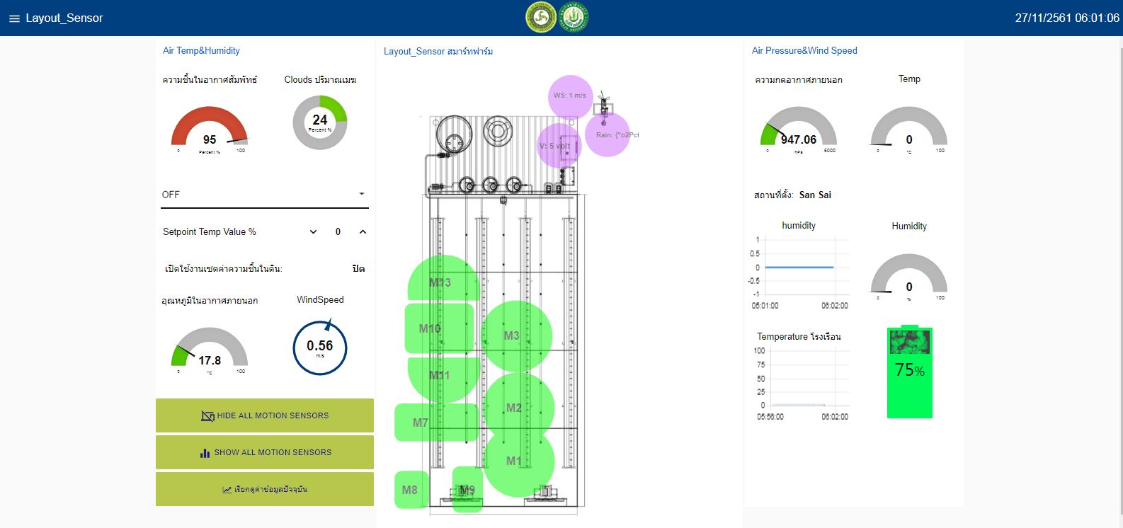Click the WS wind speed bubble
Viewport: 1123px width, 528px height.
[570, 96]
